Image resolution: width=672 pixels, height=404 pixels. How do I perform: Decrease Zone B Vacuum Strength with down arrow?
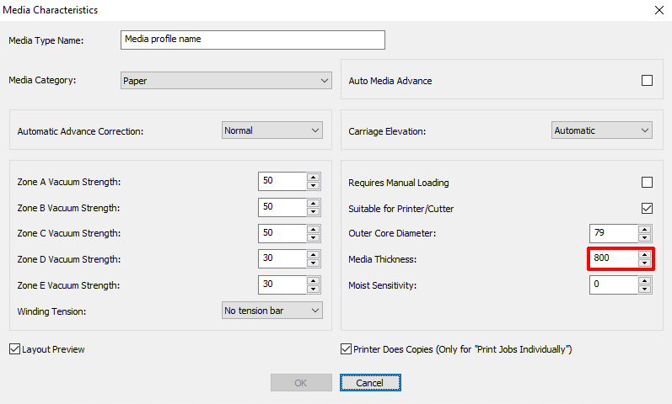click(314, 211)
